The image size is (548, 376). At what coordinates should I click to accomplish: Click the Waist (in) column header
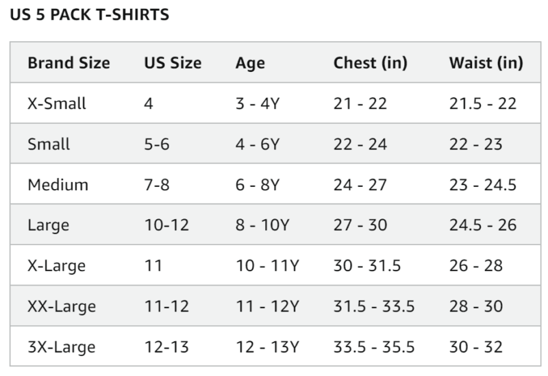click(486, 63)
